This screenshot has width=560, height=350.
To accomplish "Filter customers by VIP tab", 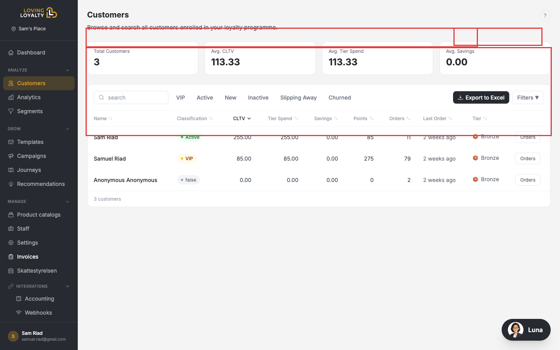I will [x=180, y=98].
